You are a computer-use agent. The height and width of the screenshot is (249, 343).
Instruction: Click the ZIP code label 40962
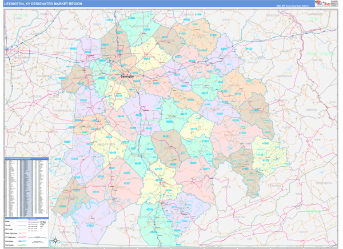tap(193, 163)
